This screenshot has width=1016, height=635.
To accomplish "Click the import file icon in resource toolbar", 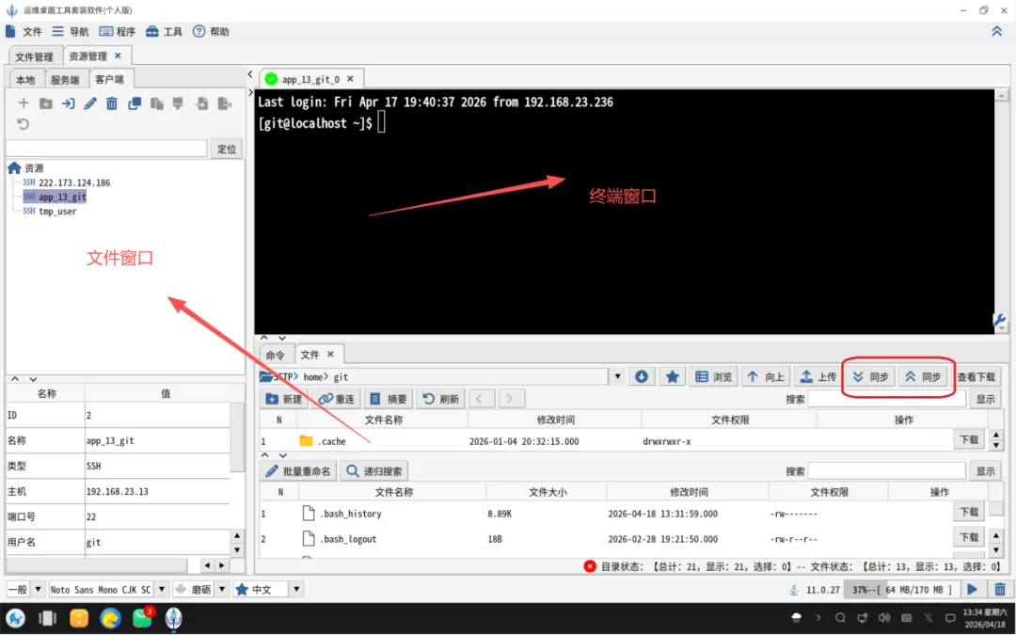I will click(x=202, y=103).
